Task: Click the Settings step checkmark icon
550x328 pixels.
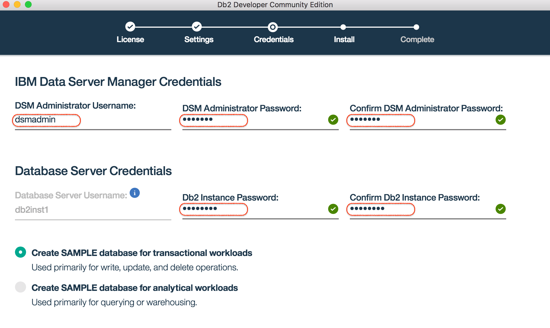Action: tap(197, 27)
